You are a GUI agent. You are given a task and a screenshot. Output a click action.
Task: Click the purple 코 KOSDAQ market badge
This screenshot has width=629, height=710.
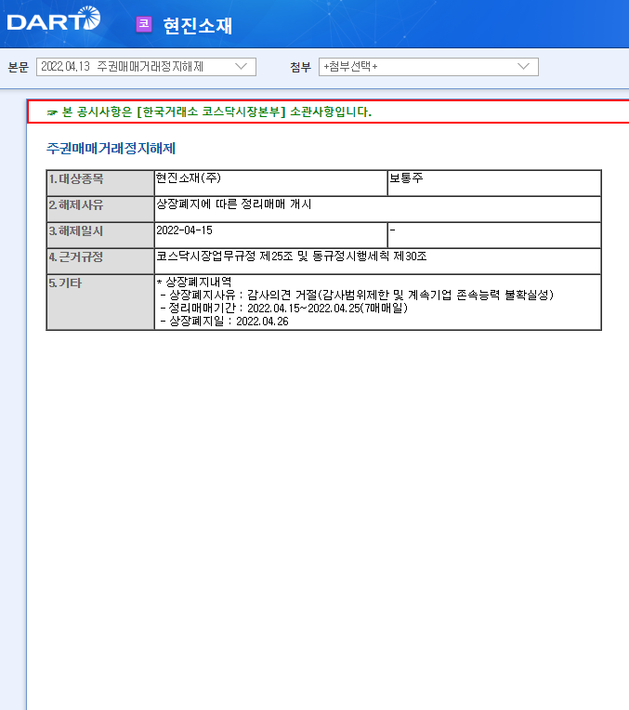pyautogui.click(x=144, y=24)
